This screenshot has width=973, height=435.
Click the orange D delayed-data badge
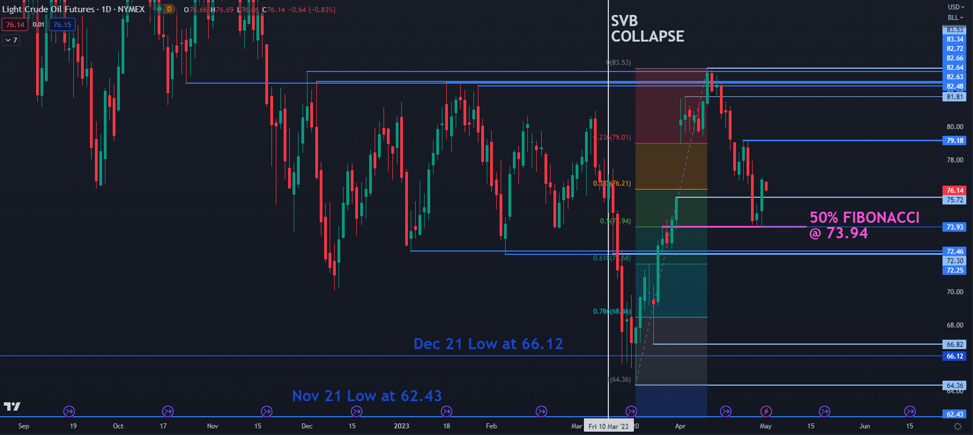pos(169,9)
